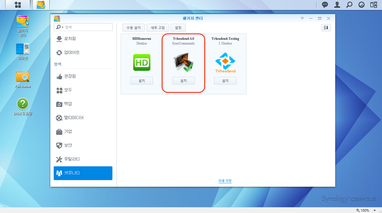The image size is (382, 213).
Task: Select 기업 (Business) category
Action: (83, 132)
